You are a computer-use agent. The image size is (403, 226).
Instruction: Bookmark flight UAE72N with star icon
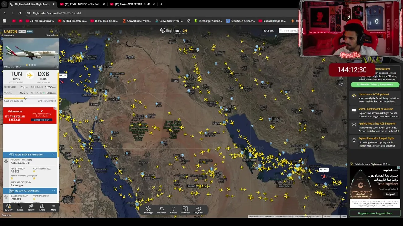pos(51,31)
